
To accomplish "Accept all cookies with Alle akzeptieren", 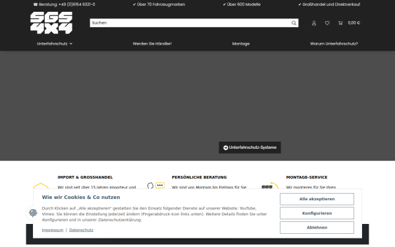I will tap(317, 199).
